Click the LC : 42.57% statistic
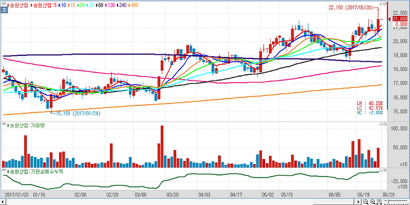This screenshot has width=410, height=205. point(370,108)
